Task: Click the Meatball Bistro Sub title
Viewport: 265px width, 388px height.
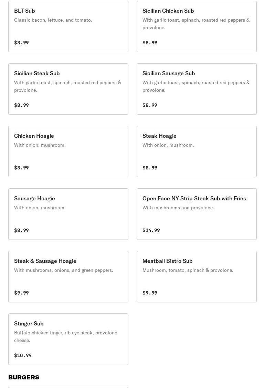Action: tap(167, 261)
